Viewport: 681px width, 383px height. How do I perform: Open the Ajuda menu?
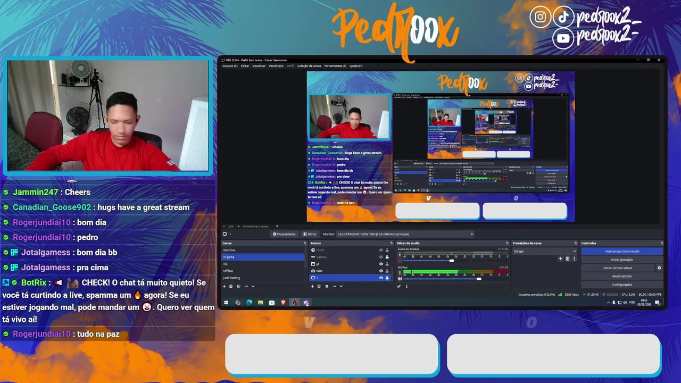[x=356, y=66]
